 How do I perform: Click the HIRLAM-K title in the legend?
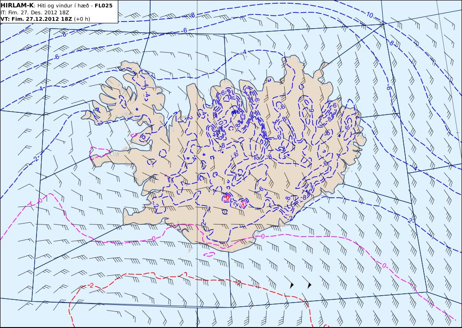(x=17, y=6)
